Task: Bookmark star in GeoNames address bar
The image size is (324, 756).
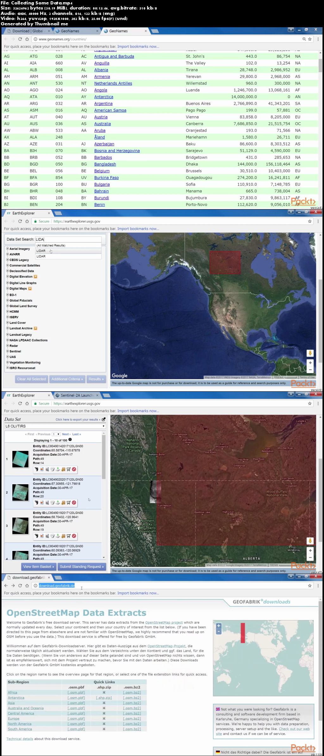Action: coord(310,39)
